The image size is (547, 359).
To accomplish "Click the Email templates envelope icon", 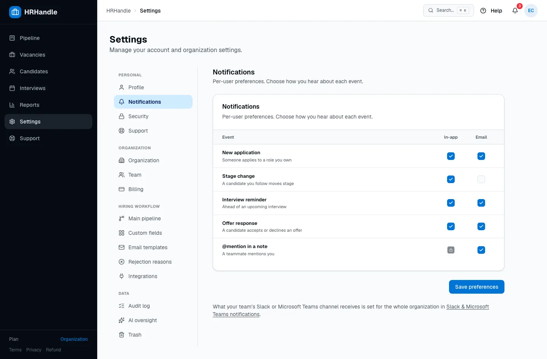I will [122, 247].
